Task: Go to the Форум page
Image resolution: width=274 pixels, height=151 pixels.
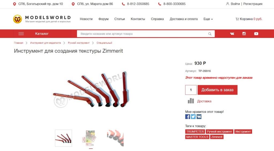Action: coord(104,19)
